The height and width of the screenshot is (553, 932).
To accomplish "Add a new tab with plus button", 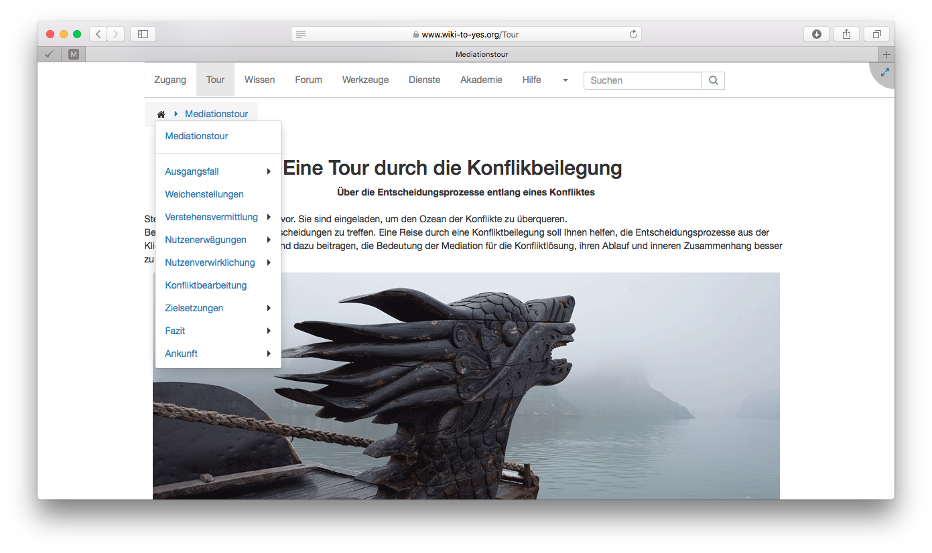I will (886, 54).
